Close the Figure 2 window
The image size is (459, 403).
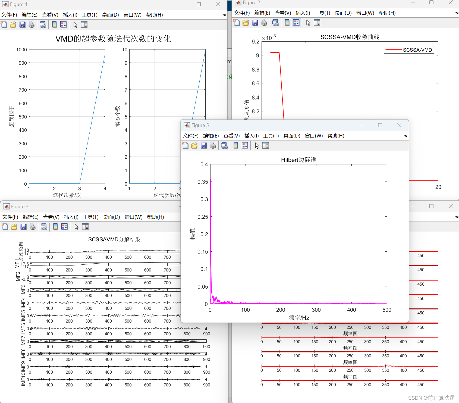pos(451,2)
